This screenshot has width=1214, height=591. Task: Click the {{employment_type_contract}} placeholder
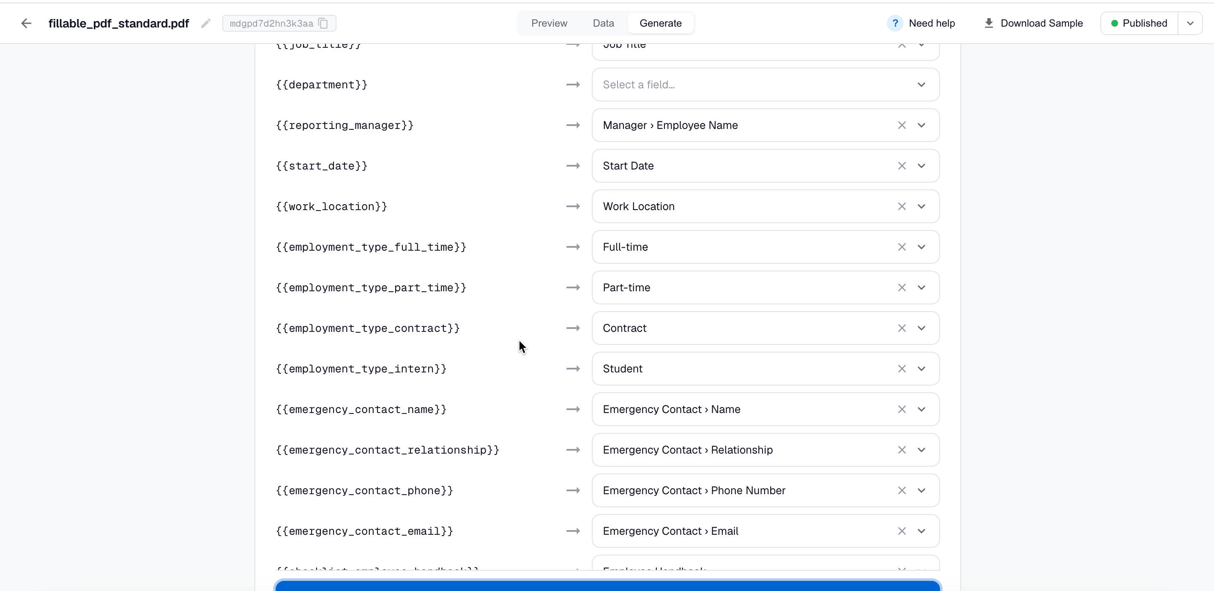(x=368, y=328)
